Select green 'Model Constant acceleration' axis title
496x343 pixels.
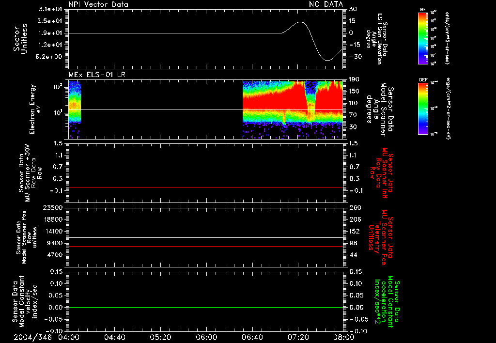[387, 301]
